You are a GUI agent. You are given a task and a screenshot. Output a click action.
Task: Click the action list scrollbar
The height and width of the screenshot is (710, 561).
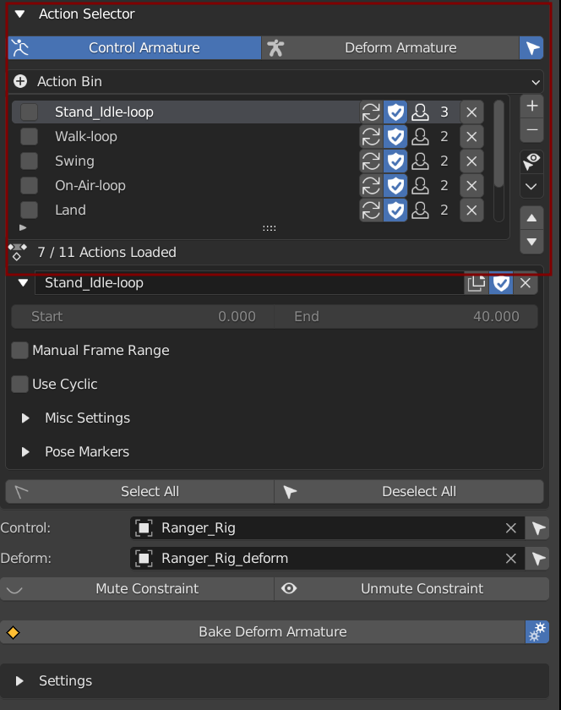498,144
